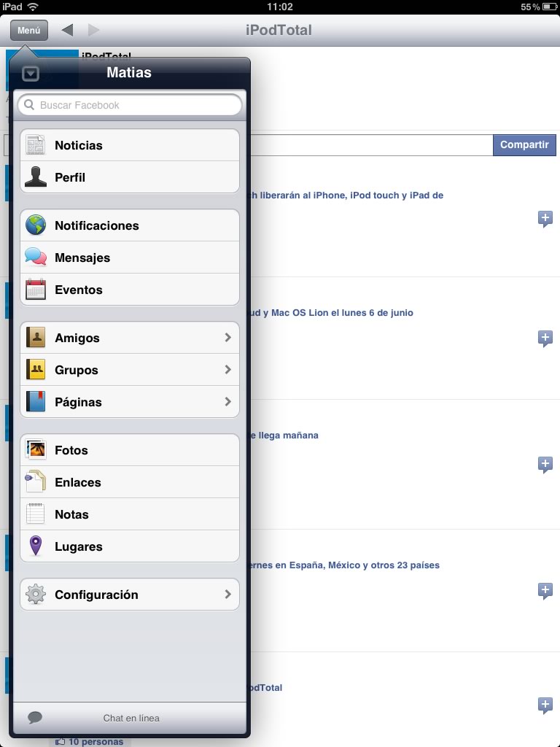
Task: Click the Compartir button
Action: pos(524,145)
